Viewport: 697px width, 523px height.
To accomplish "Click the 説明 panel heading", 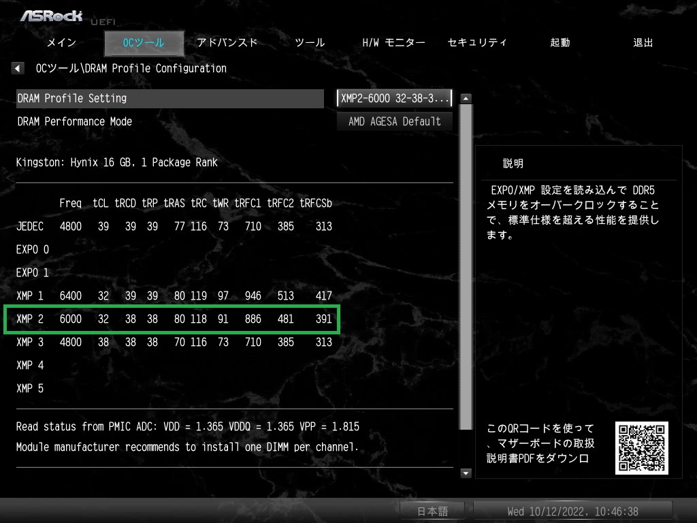I will click(513, 163).
